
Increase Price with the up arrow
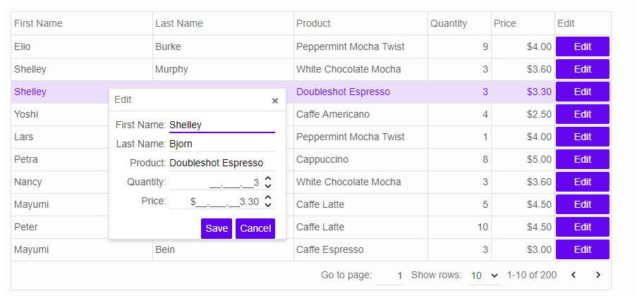click(268, 197)
